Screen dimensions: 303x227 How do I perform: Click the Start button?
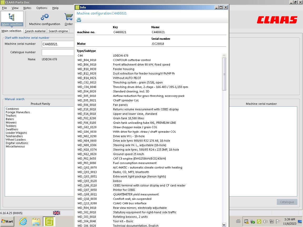[7, 221]
